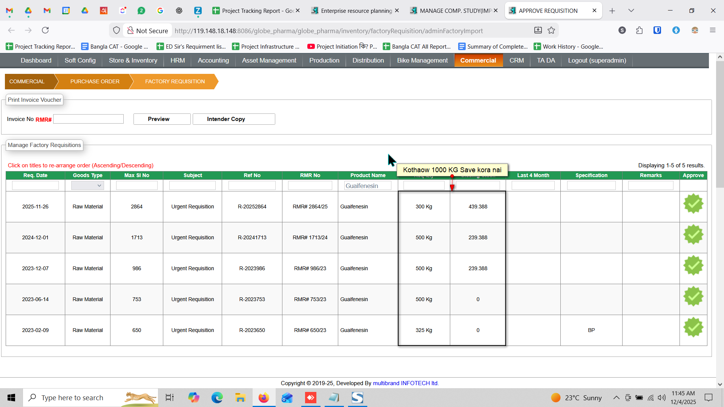Bookmark this page with star icon

[551, 31]
